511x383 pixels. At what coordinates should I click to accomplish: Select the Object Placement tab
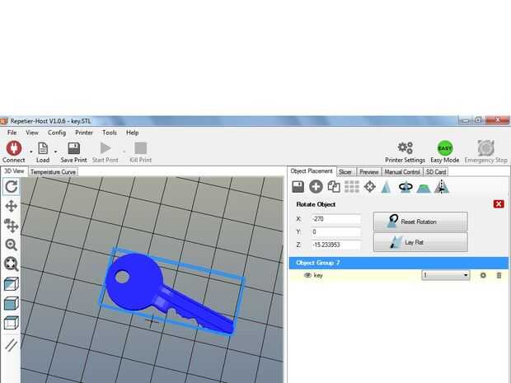click(x=312, y=171)
